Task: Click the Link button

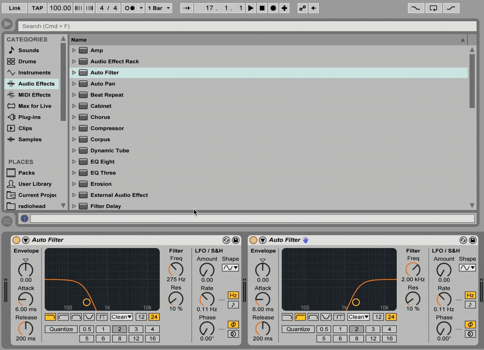Action: pyautogui.click(x=15, y=8)
